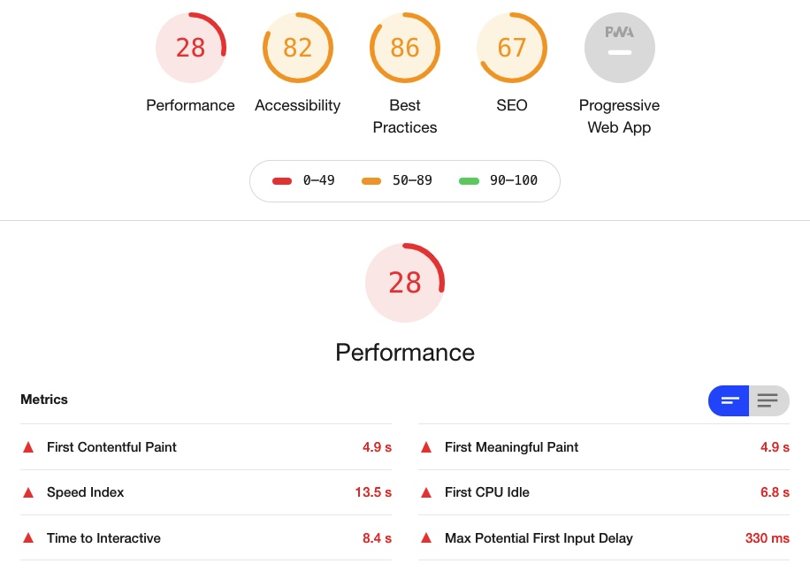
Task: Click the SEO score gauge showing 67
Action: [x=512, y=48]
